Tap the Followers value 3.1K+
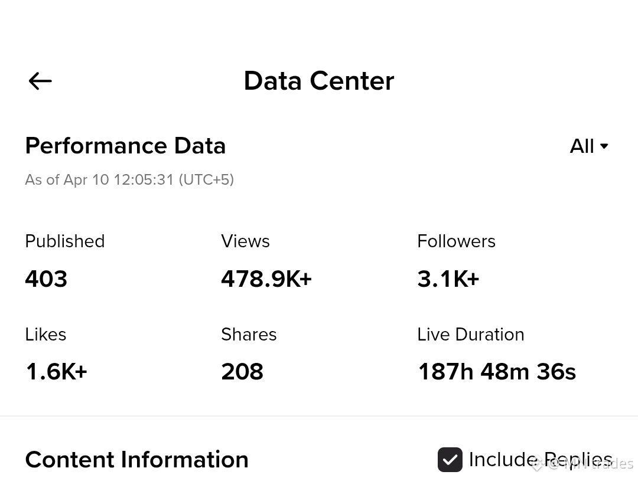This screenshot has height=478, width=638. [x=448, y=279]
